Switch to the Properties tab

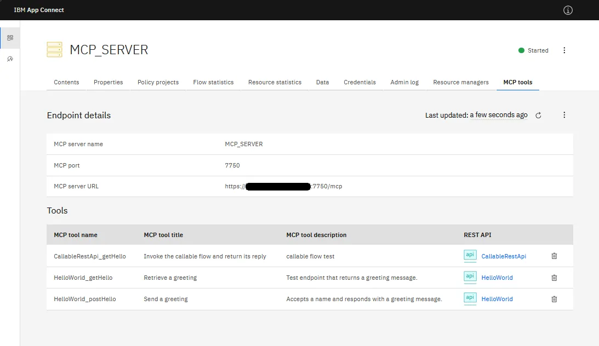108,82
